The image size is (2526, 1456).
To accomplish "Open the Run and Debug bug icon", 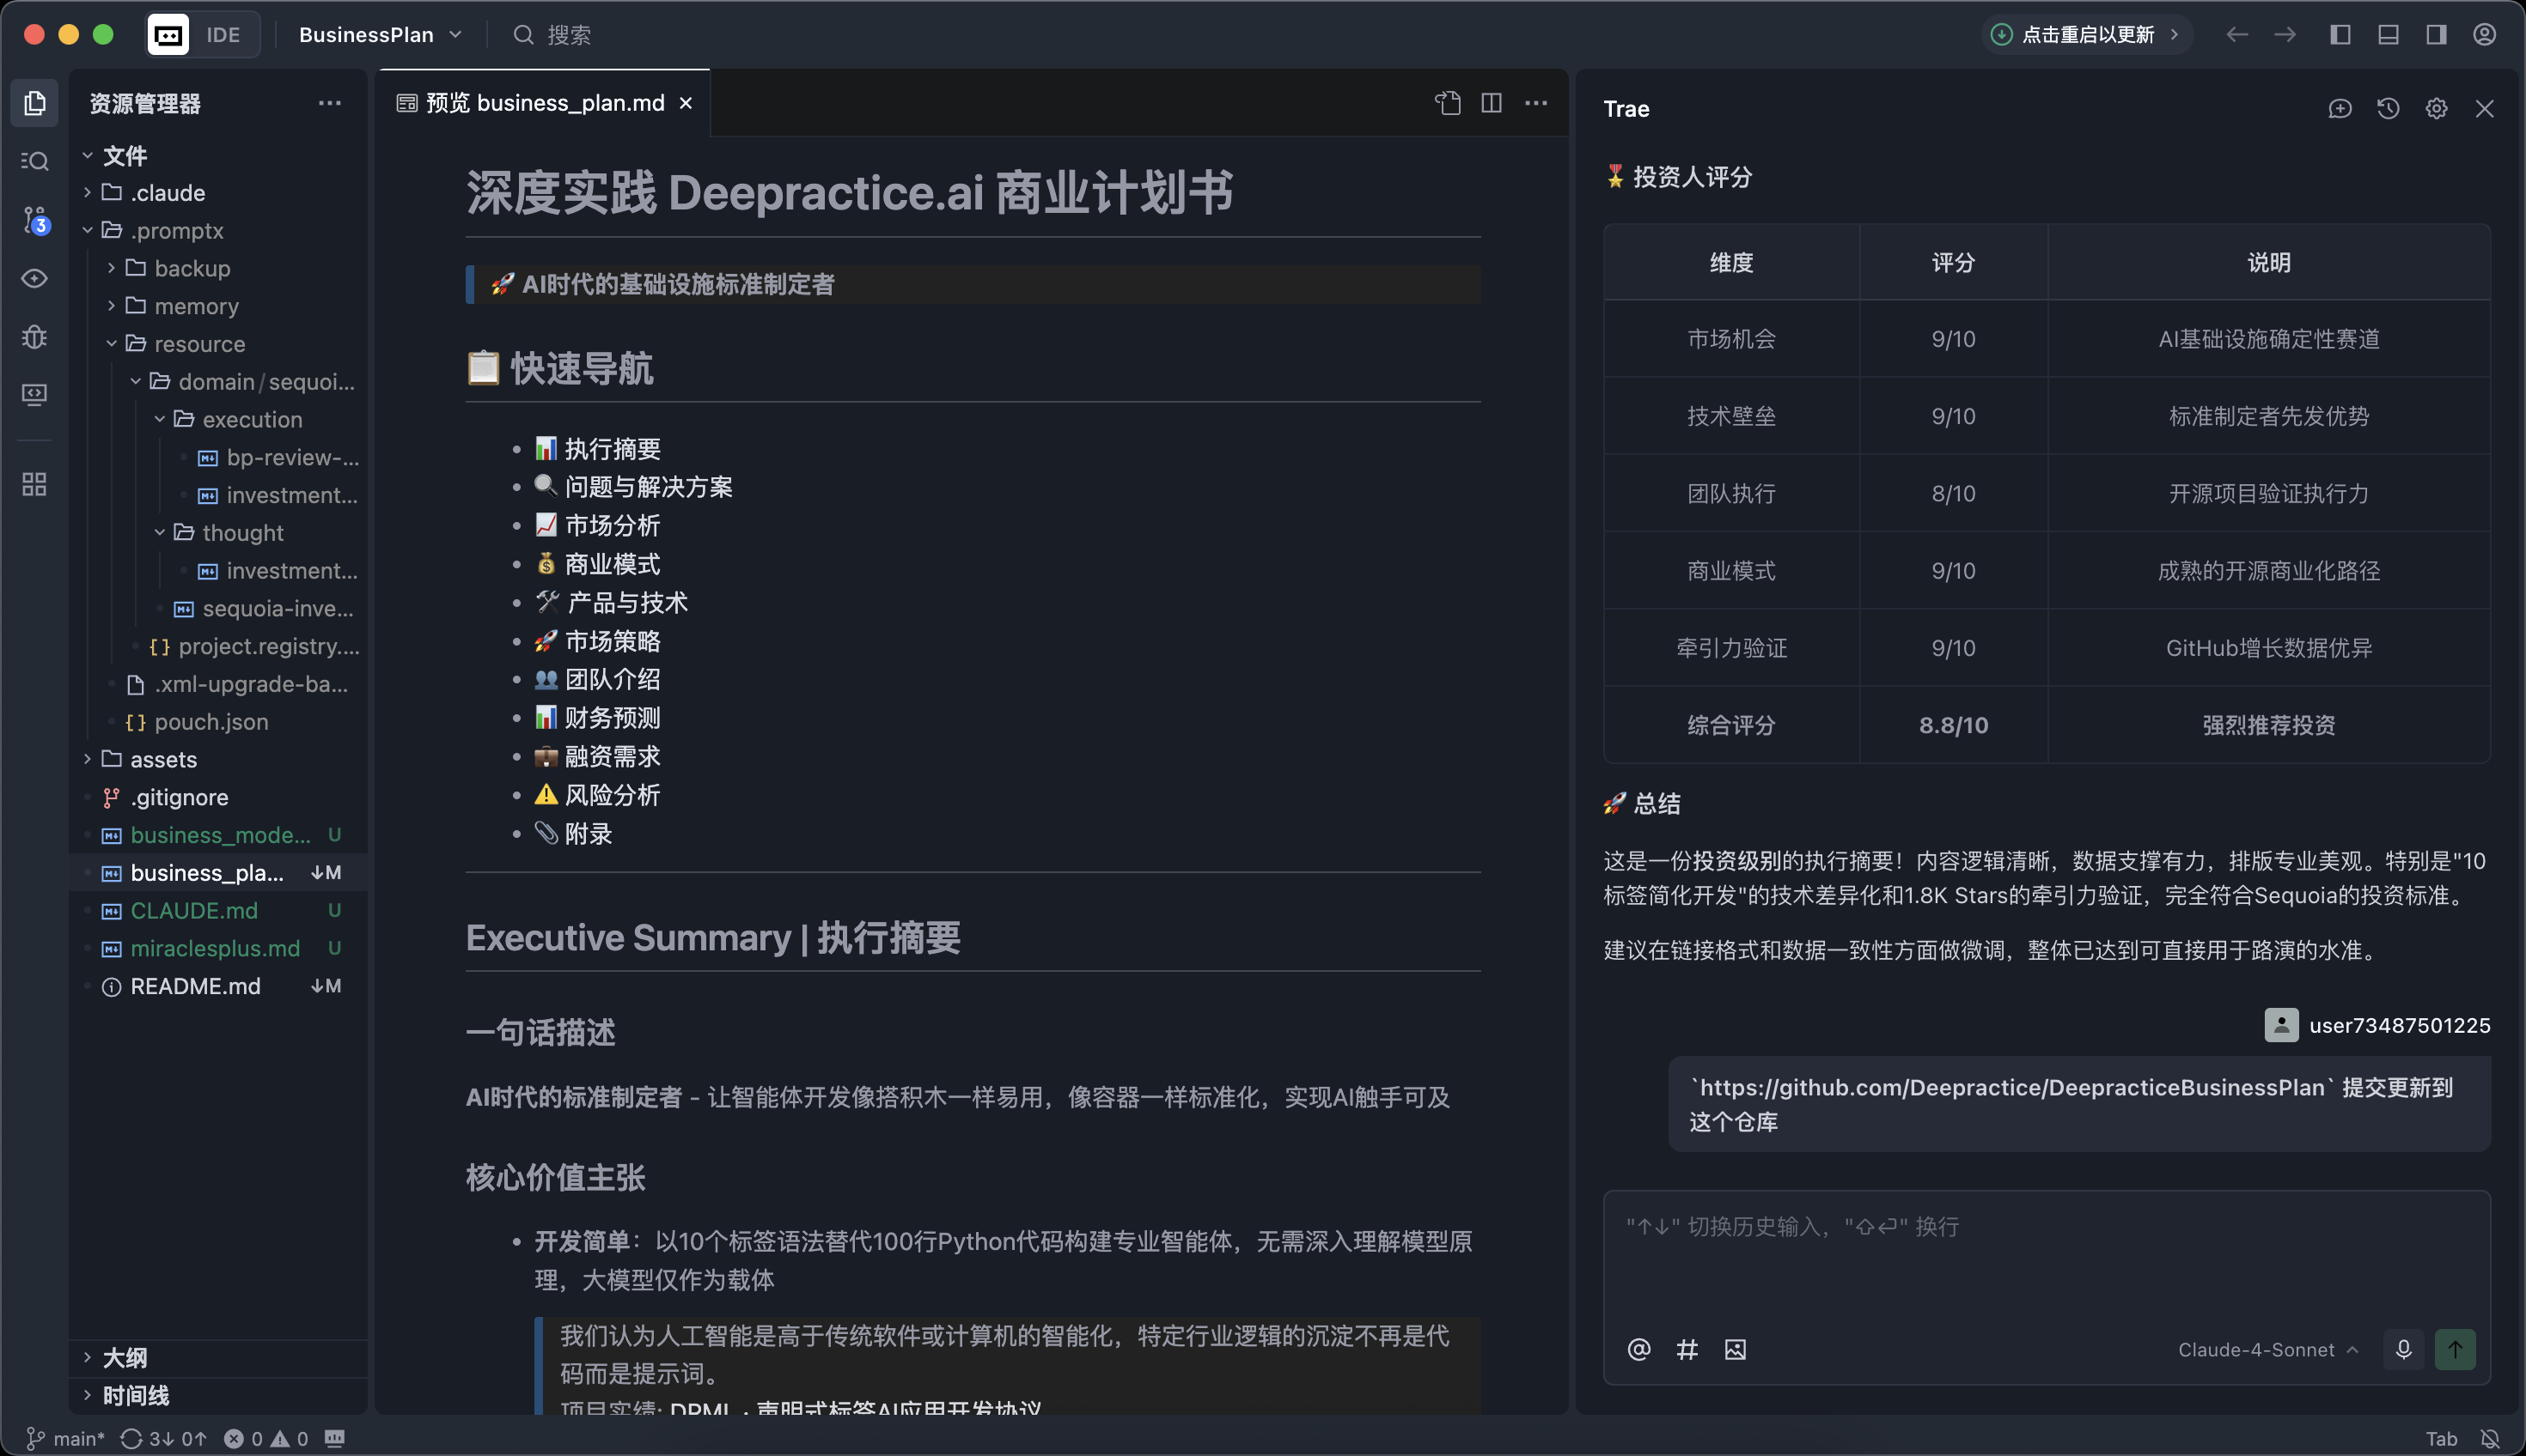I will (35, 337).
